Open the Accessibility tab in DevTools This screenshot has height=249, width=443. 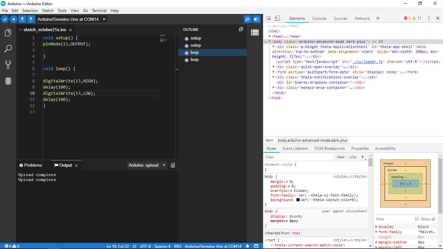point(385,148)
